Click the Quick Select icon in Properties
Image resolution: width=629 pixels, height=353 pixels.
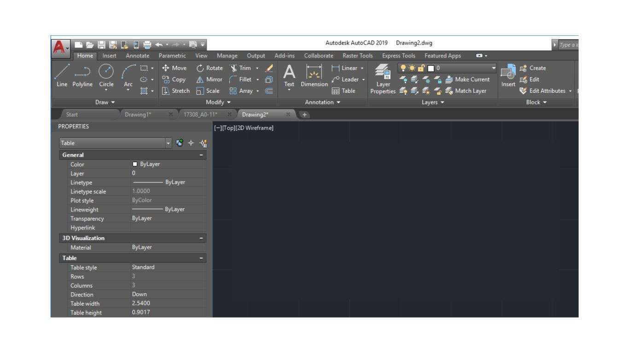(203, 143)
